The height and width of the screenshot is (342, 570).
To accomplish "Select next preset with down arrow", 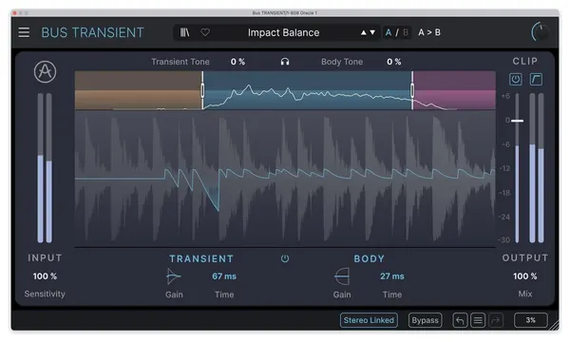I will (372, 32).
